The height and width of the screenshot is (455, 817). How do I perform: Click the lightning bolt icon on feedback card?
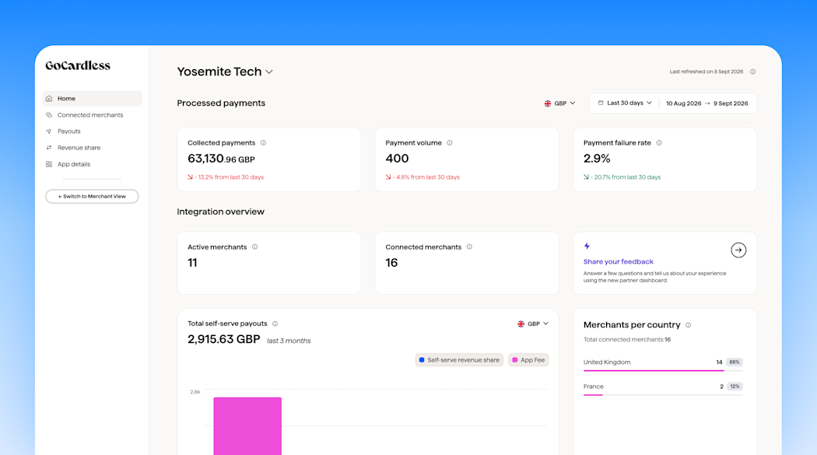[587, 246]
